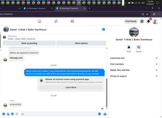Click the network tray icon
This screenshot has width=162, height=118.
(136, 3)
